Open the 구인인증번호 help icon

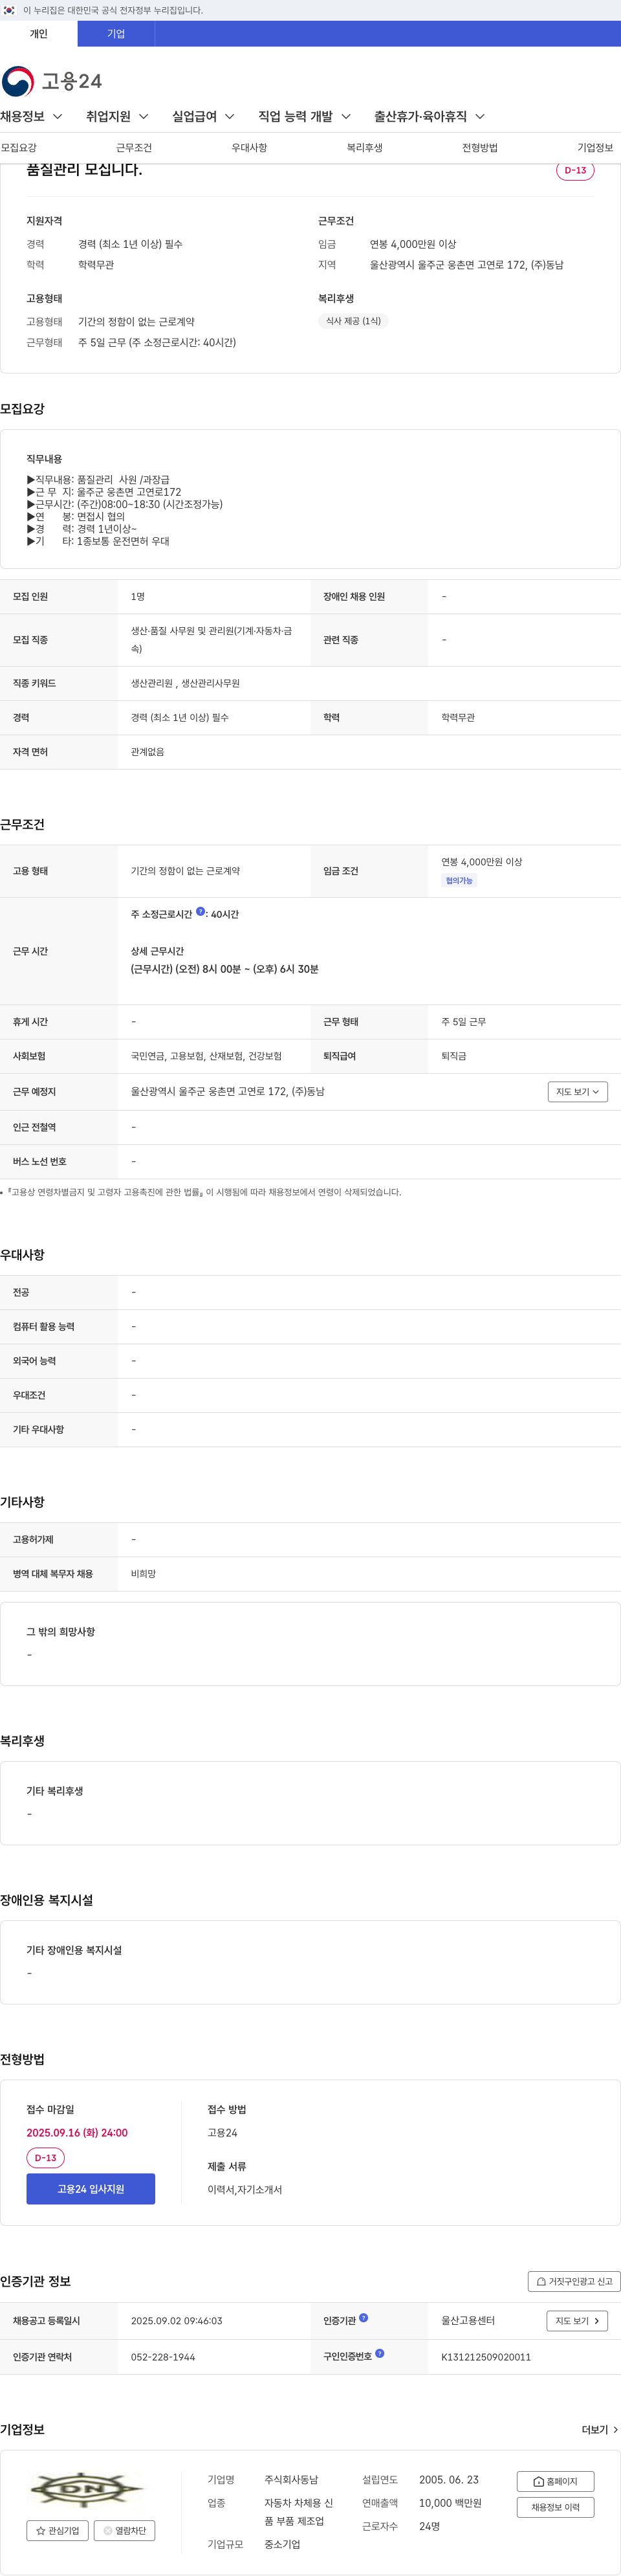point(380,2354)
